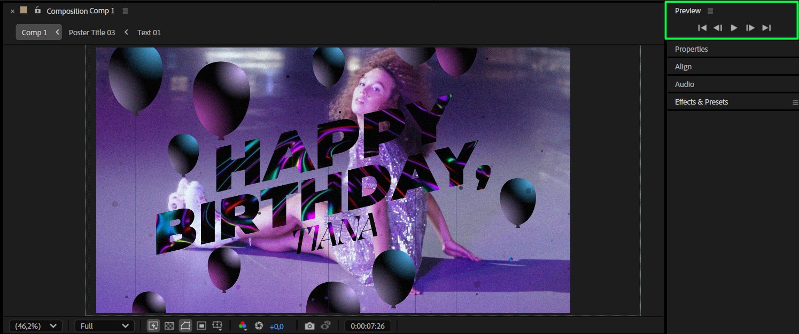Toggle mask and shape path visibility
799x334 pixels.
(185, 326)
